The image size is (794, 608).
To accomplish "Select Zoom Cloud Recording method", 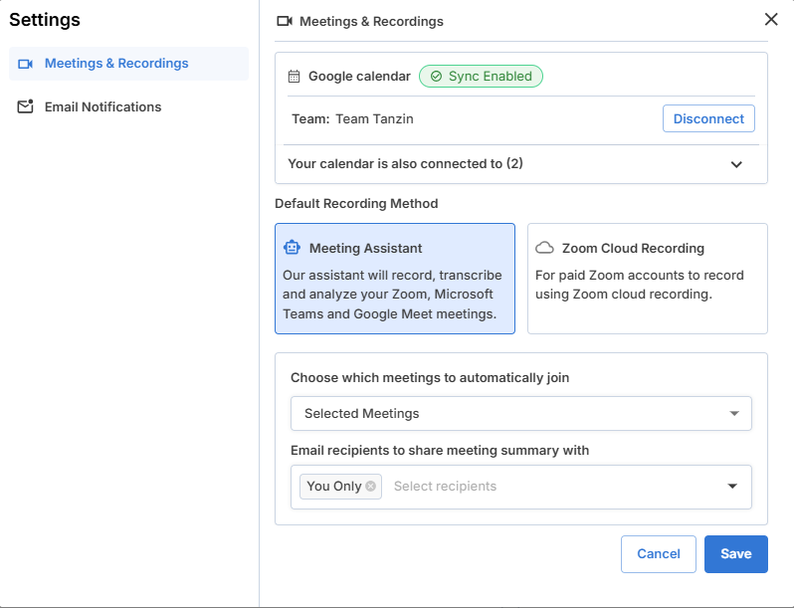I will pyautogui.click(x=648, y=279).
